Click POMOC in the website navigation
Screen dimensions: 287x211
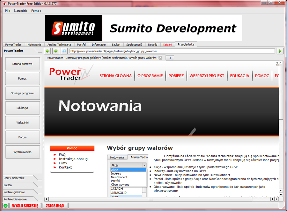pos(262,76)
